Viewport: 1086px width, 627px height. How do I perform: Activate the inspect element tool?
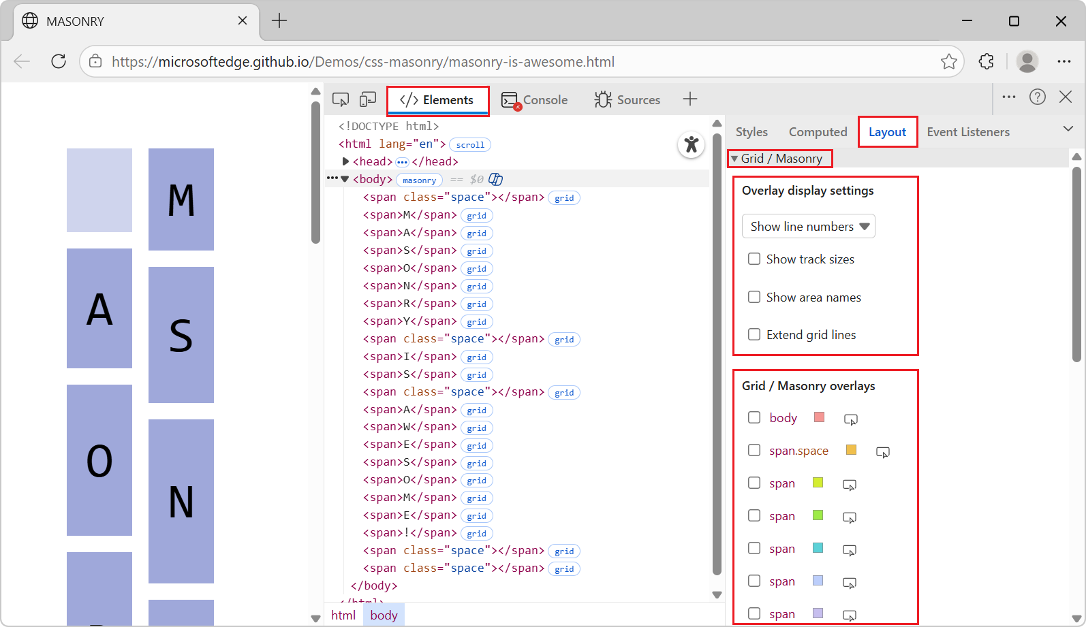(341, 99)
